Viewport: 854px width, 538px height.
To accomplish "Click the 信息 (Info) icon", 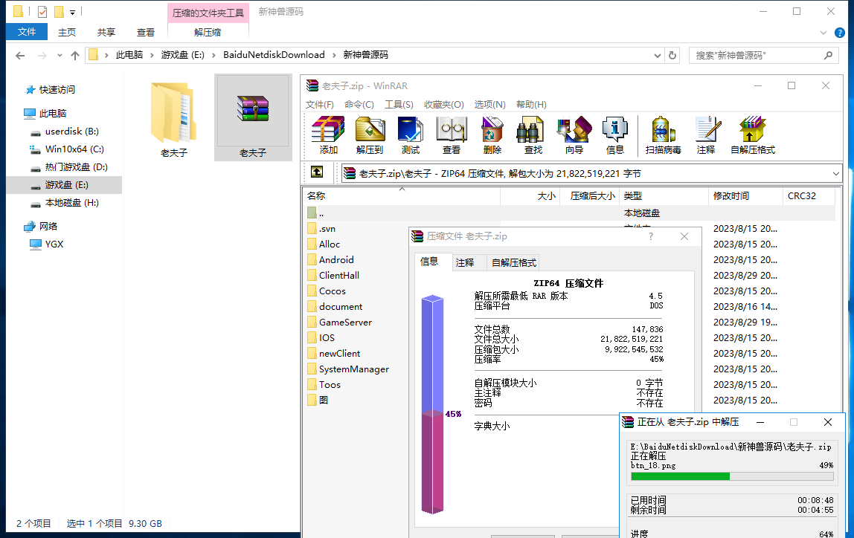I will click(x=615, y=134).
